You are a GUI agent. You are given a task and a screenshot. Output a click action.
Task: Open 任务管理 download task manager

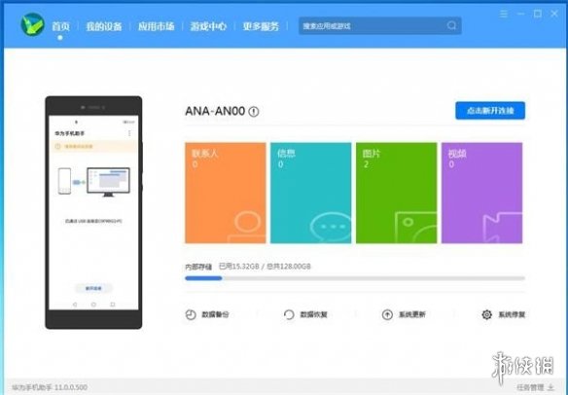[535, 387]
